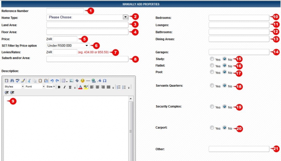Open the Font dropdown
This screenshot has width=281, height=161.
pos(35,87)
